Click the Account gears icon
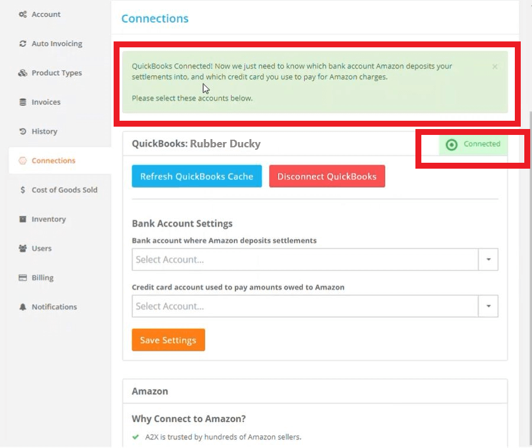The height and width of the screenshot is (448, 532). (x=22, y=14)
